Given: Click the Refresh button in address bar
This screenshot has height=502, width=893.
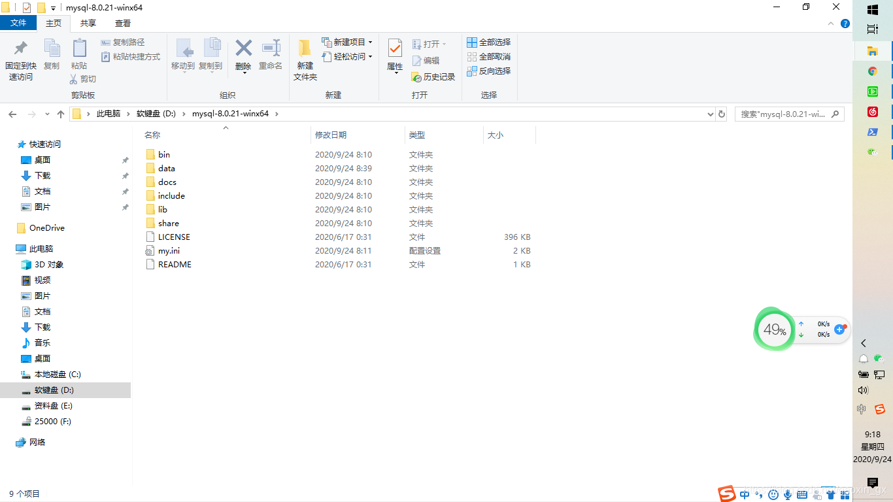Looking at the screenshot, I should point(722,114).
